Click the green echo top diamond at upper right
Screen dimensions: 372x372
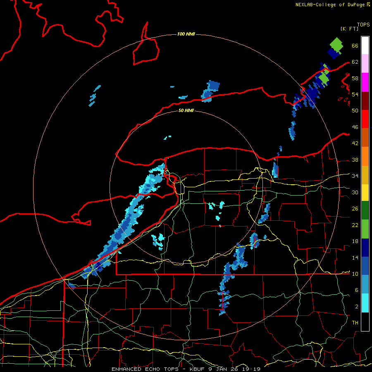point(336,45)
